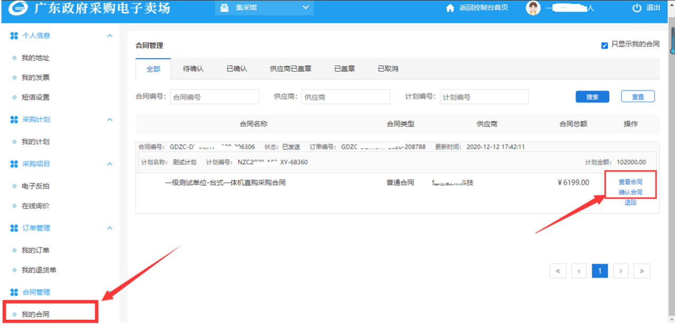675x329 pixels.
Task: Click the 查看合同 link
Action: (630, 182)
